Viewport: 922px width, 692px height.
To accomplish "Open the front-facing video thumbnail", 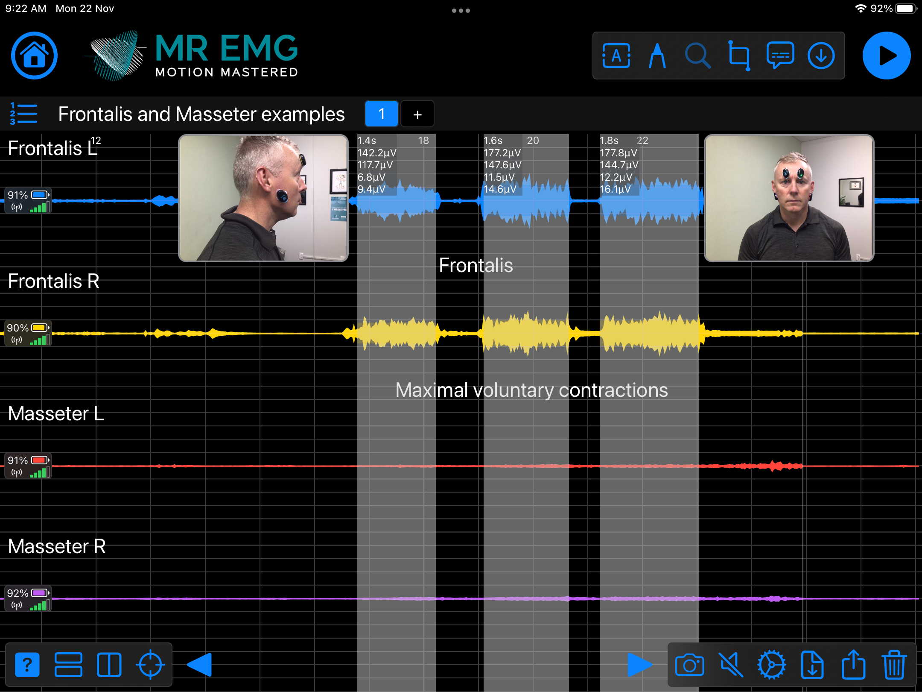I will [x=789, y=198].
